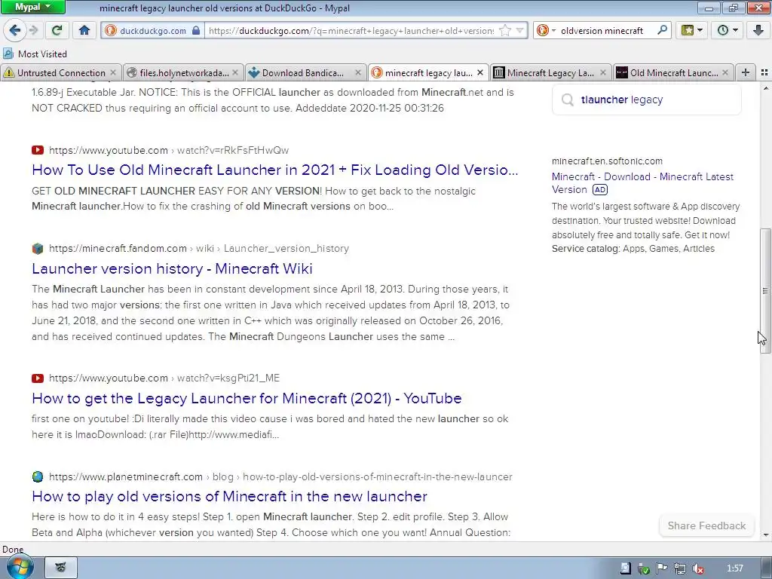
Task: Switch to the Untrusted Connection tab
Action: [61, 73]
